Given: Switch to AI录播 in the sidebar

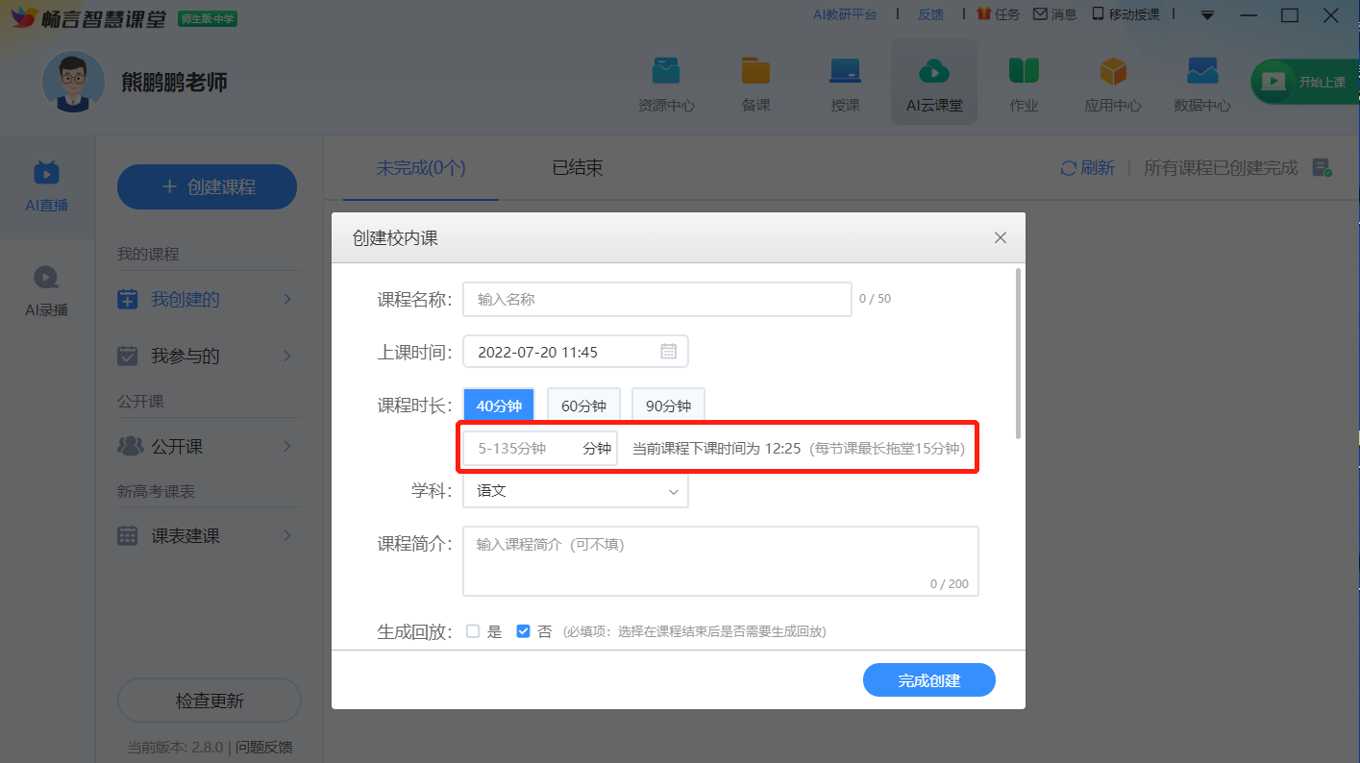Looking at the screenshot, I should click(46, 290).
